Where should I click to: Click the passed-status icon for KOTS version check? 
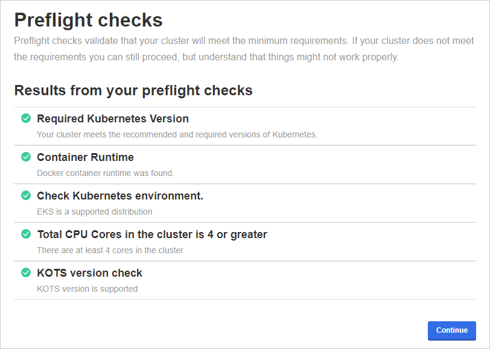[25, 272]
